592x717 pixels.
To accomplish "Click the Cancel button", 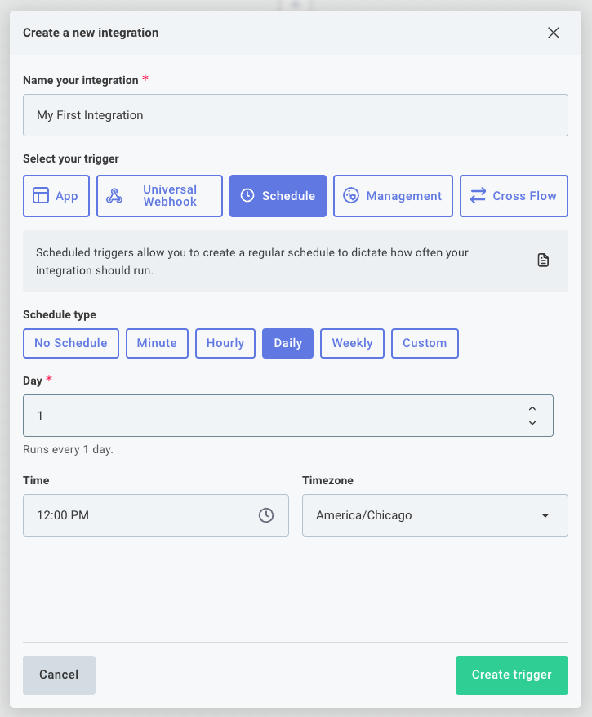I will 58,675.
